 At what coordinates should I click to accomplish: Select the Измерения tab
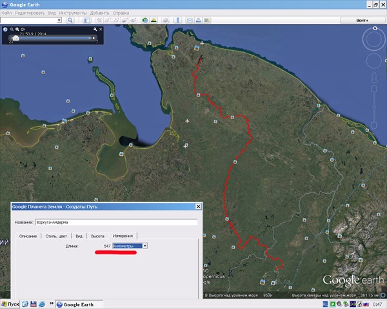coord(123,236)
